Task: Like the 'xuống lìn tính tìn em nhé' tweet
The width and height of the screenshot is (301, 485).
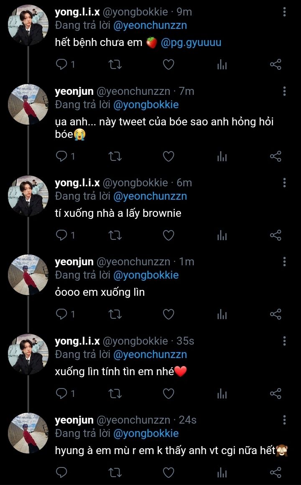Action: [168, 394]
